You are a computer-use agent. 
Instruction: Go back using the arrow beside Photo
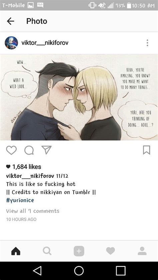[11, 21]
